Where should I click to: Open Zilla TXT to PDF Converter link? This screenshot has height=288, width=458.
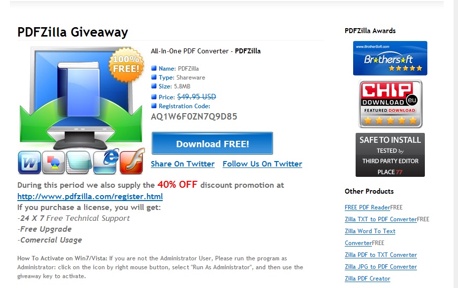click(x=381, y=219)
